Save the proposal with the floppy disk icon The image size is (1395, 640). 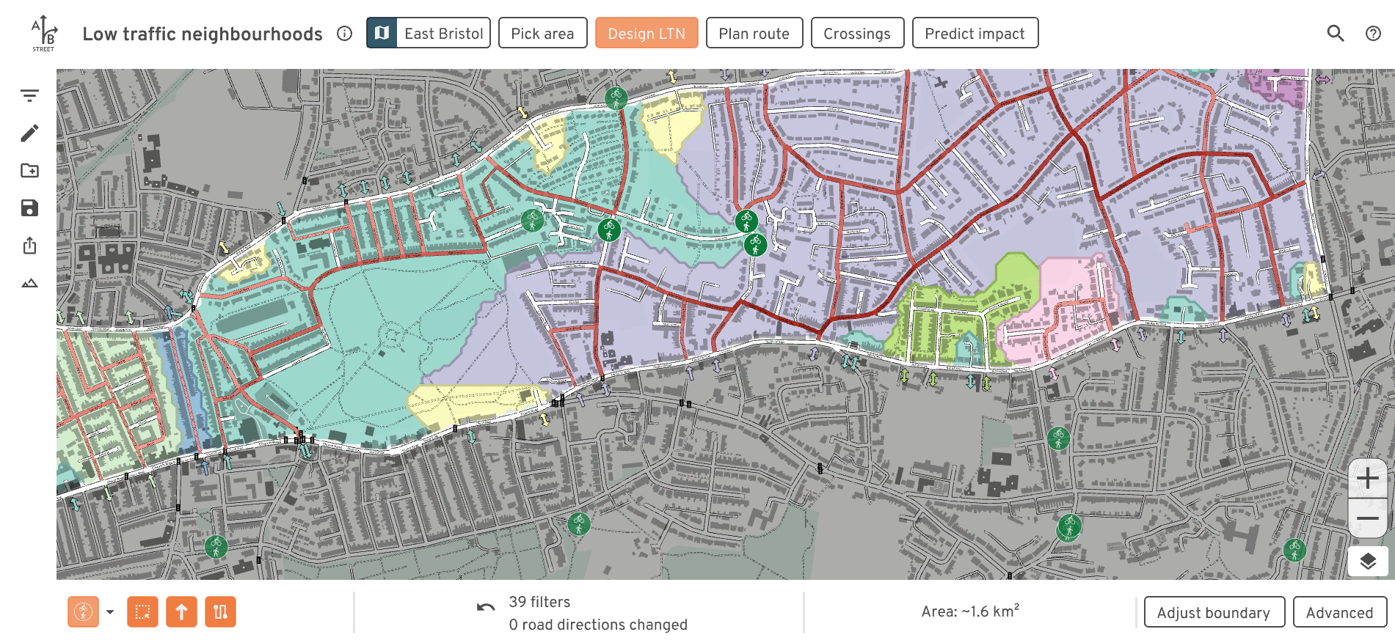[29, 208]
